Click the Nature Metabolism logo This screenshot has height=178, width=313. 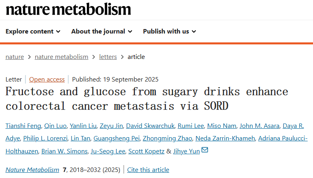(68, 9)
